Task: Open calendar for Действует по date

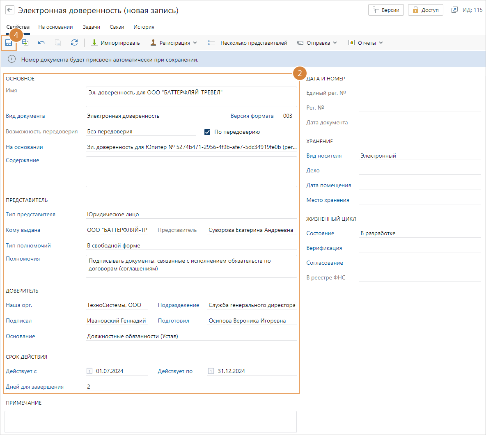Action: tap(211, 371)
